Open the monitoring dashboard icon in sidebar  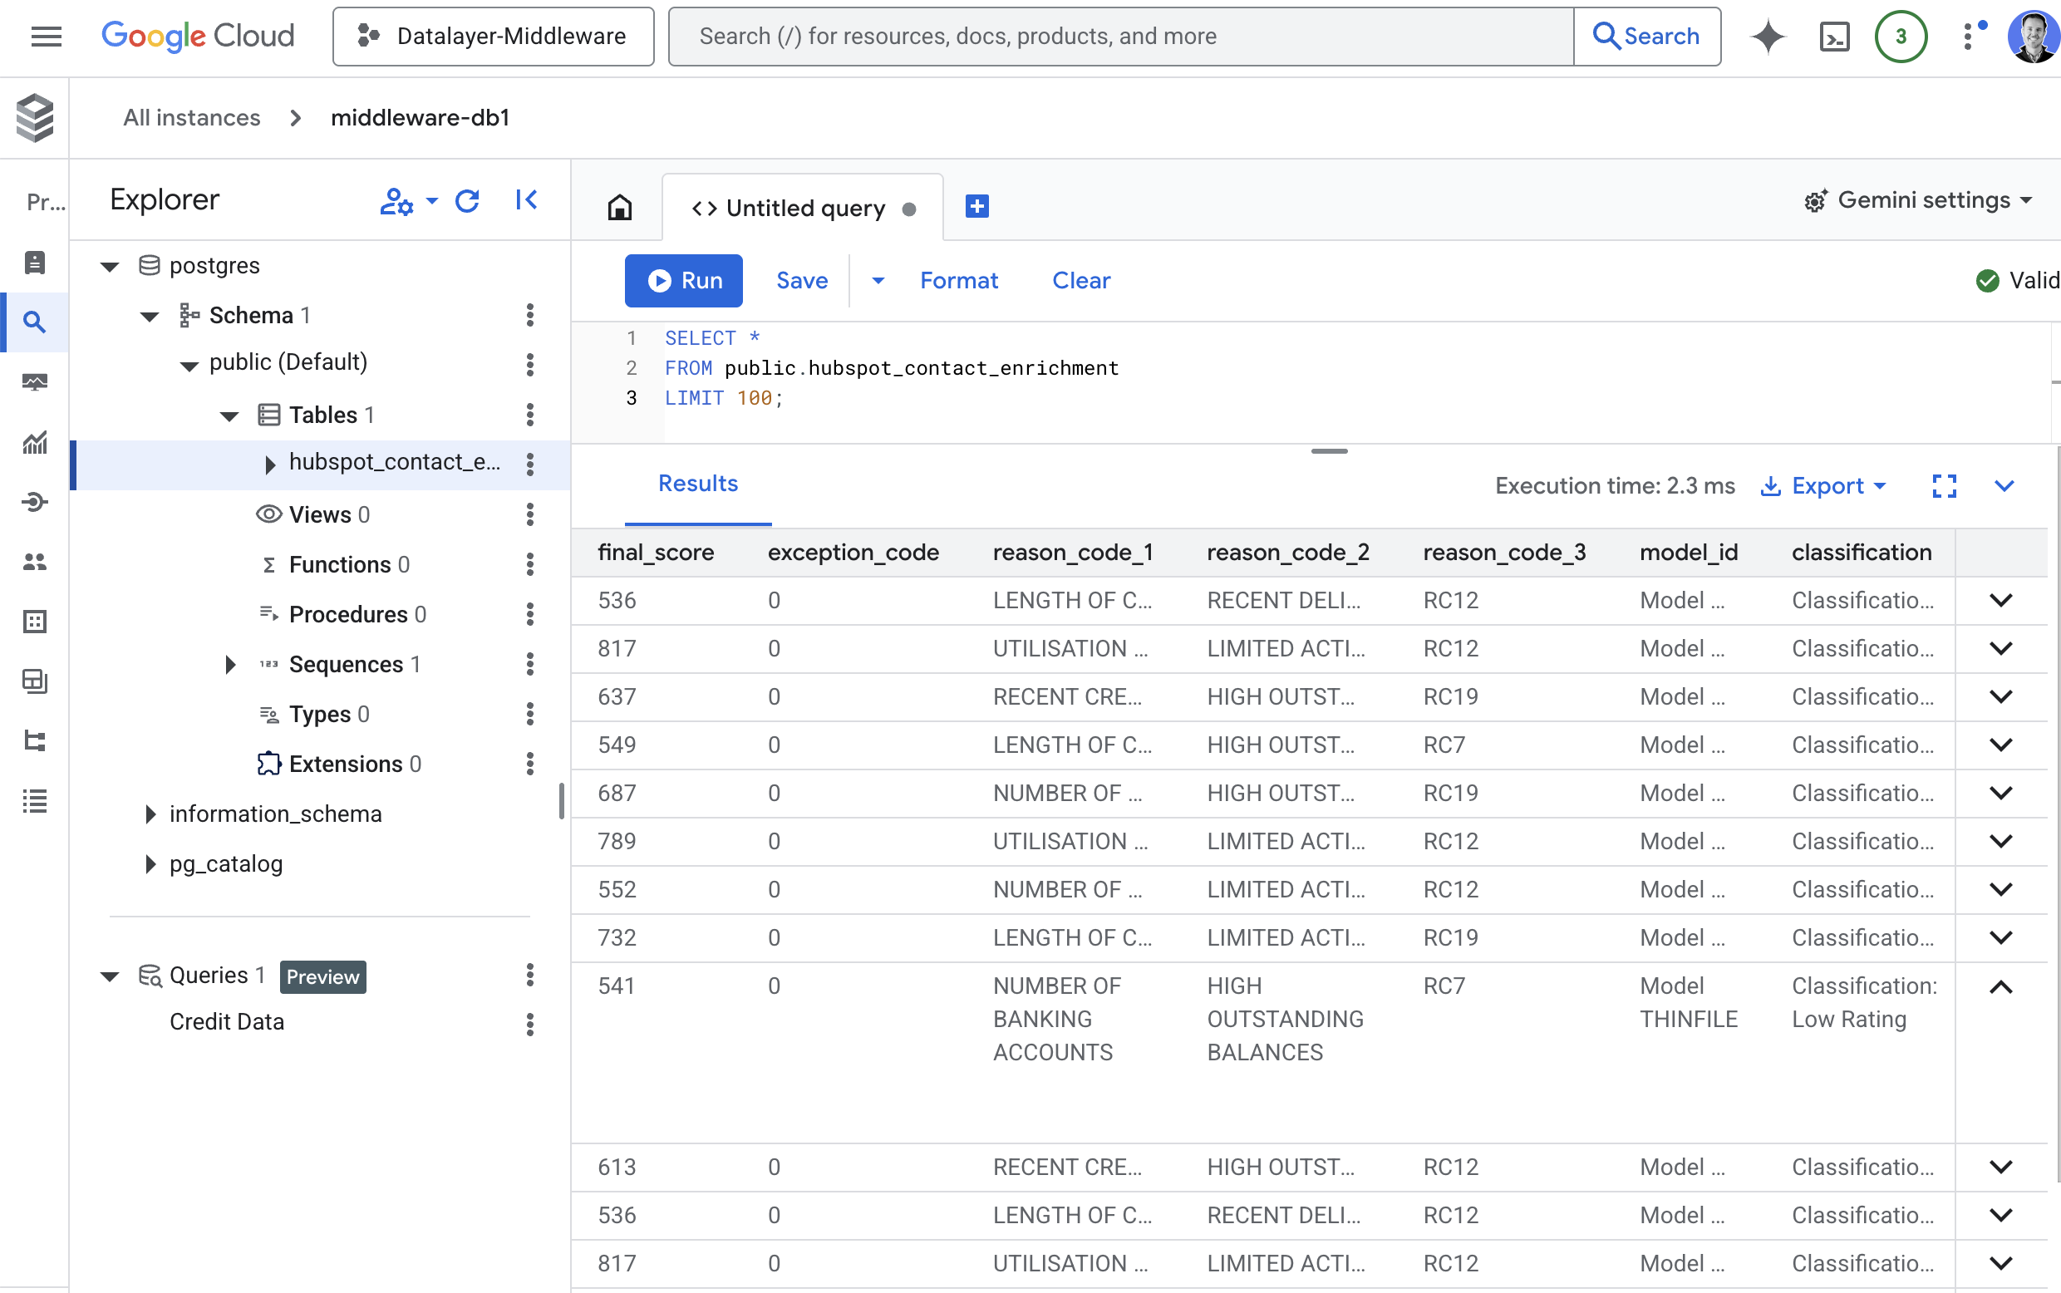[34, 382]
